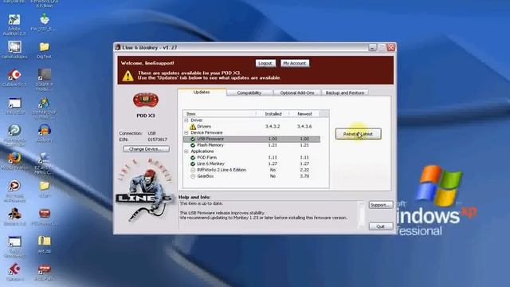Click the Reinstall Latest button
Viewport: 510px width, 287px height.
click(358, 134)
